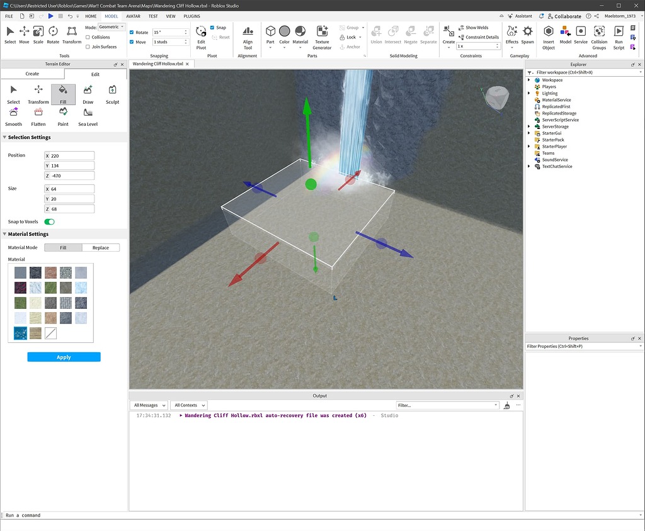
Task: Click the Apply button
Action: (63, 357)
